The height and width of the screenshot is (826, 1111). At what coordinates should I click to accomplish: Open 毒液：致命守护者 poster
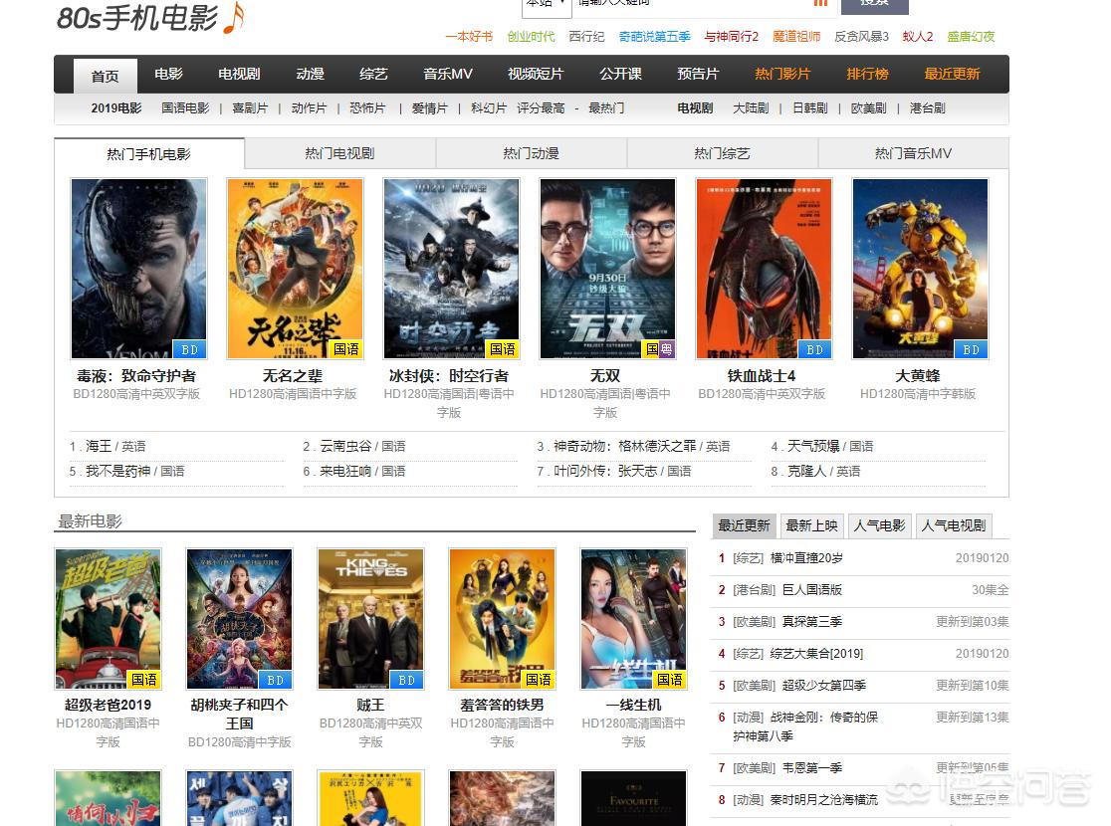[x=139, y=269]
